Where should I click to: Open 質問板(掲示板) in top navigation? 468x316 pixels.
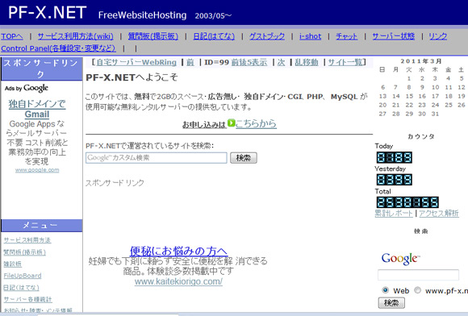tap(153, 36)
